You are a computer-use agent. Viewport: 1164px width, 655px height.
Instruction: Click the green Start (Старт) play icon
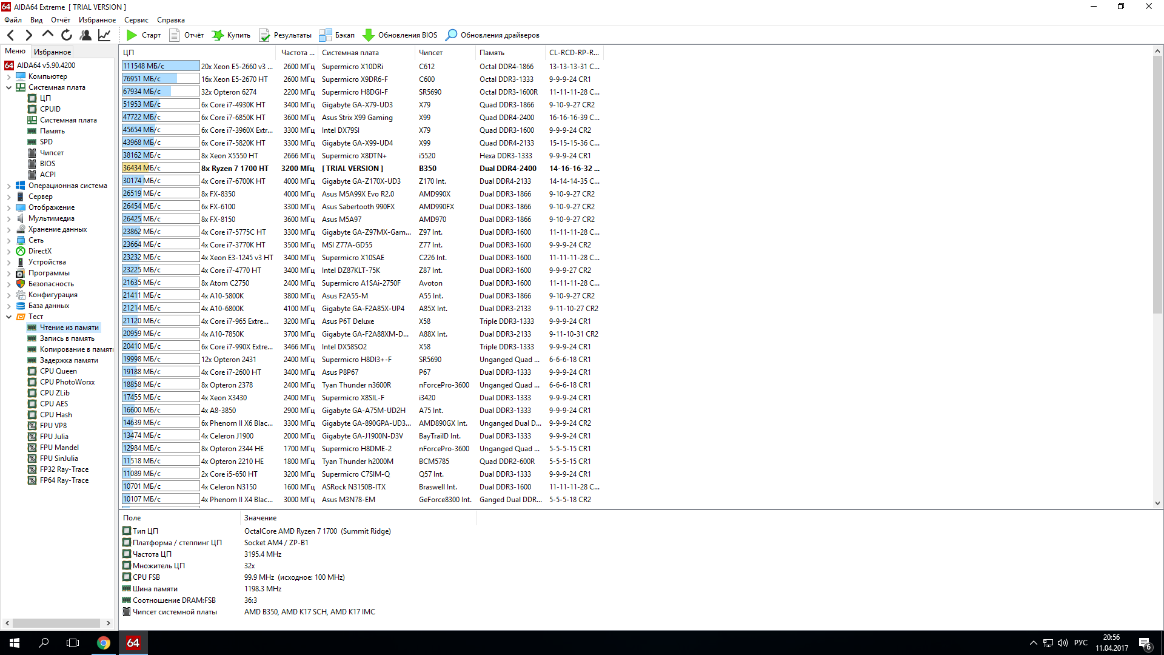pyautogui.click(x=132, y=35)
